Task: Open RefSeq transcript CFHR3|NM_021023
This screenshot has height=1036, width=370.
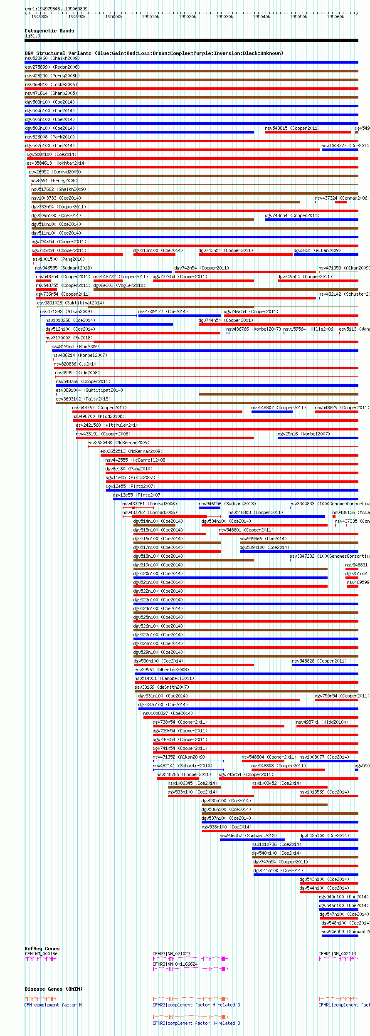Action: (171, 954)
